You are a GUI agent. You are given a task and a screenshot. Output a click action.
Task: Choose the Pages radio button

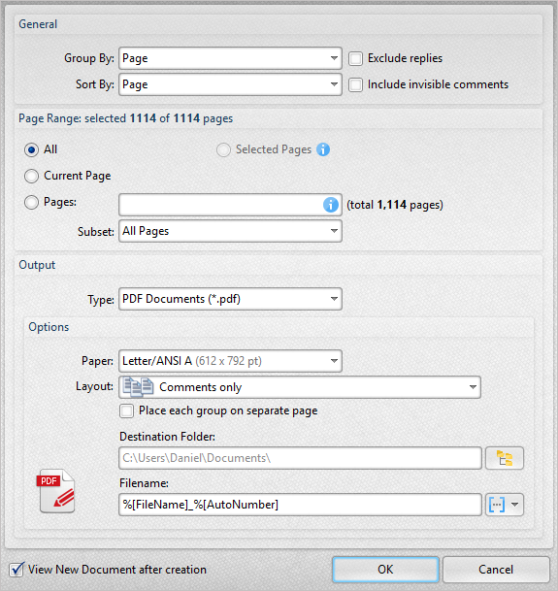tap(31, 203)
